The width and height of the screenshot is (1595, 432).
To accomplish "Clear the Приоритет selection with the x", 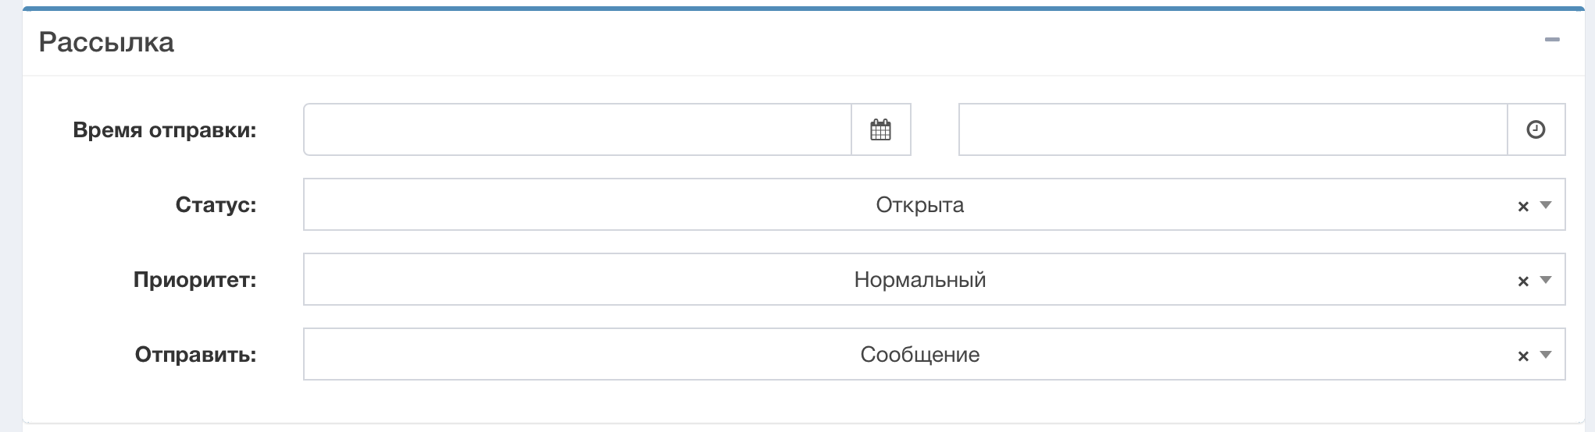I will [x=1522, y=281].
